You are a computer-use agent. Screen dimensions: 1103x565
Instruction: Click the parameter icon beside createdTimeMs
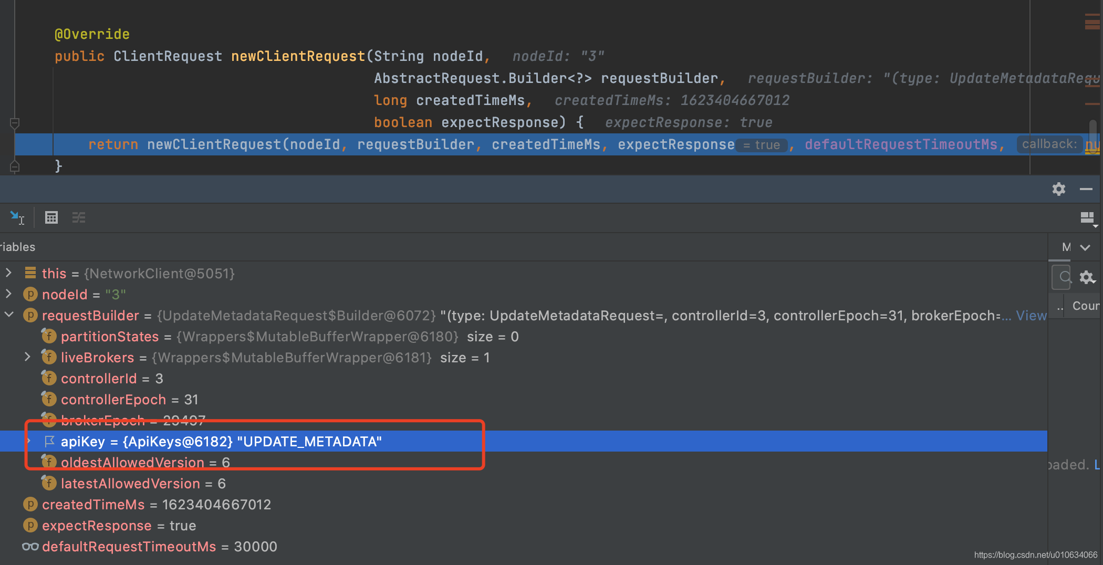pyautogui.click(x=30, y=504)
